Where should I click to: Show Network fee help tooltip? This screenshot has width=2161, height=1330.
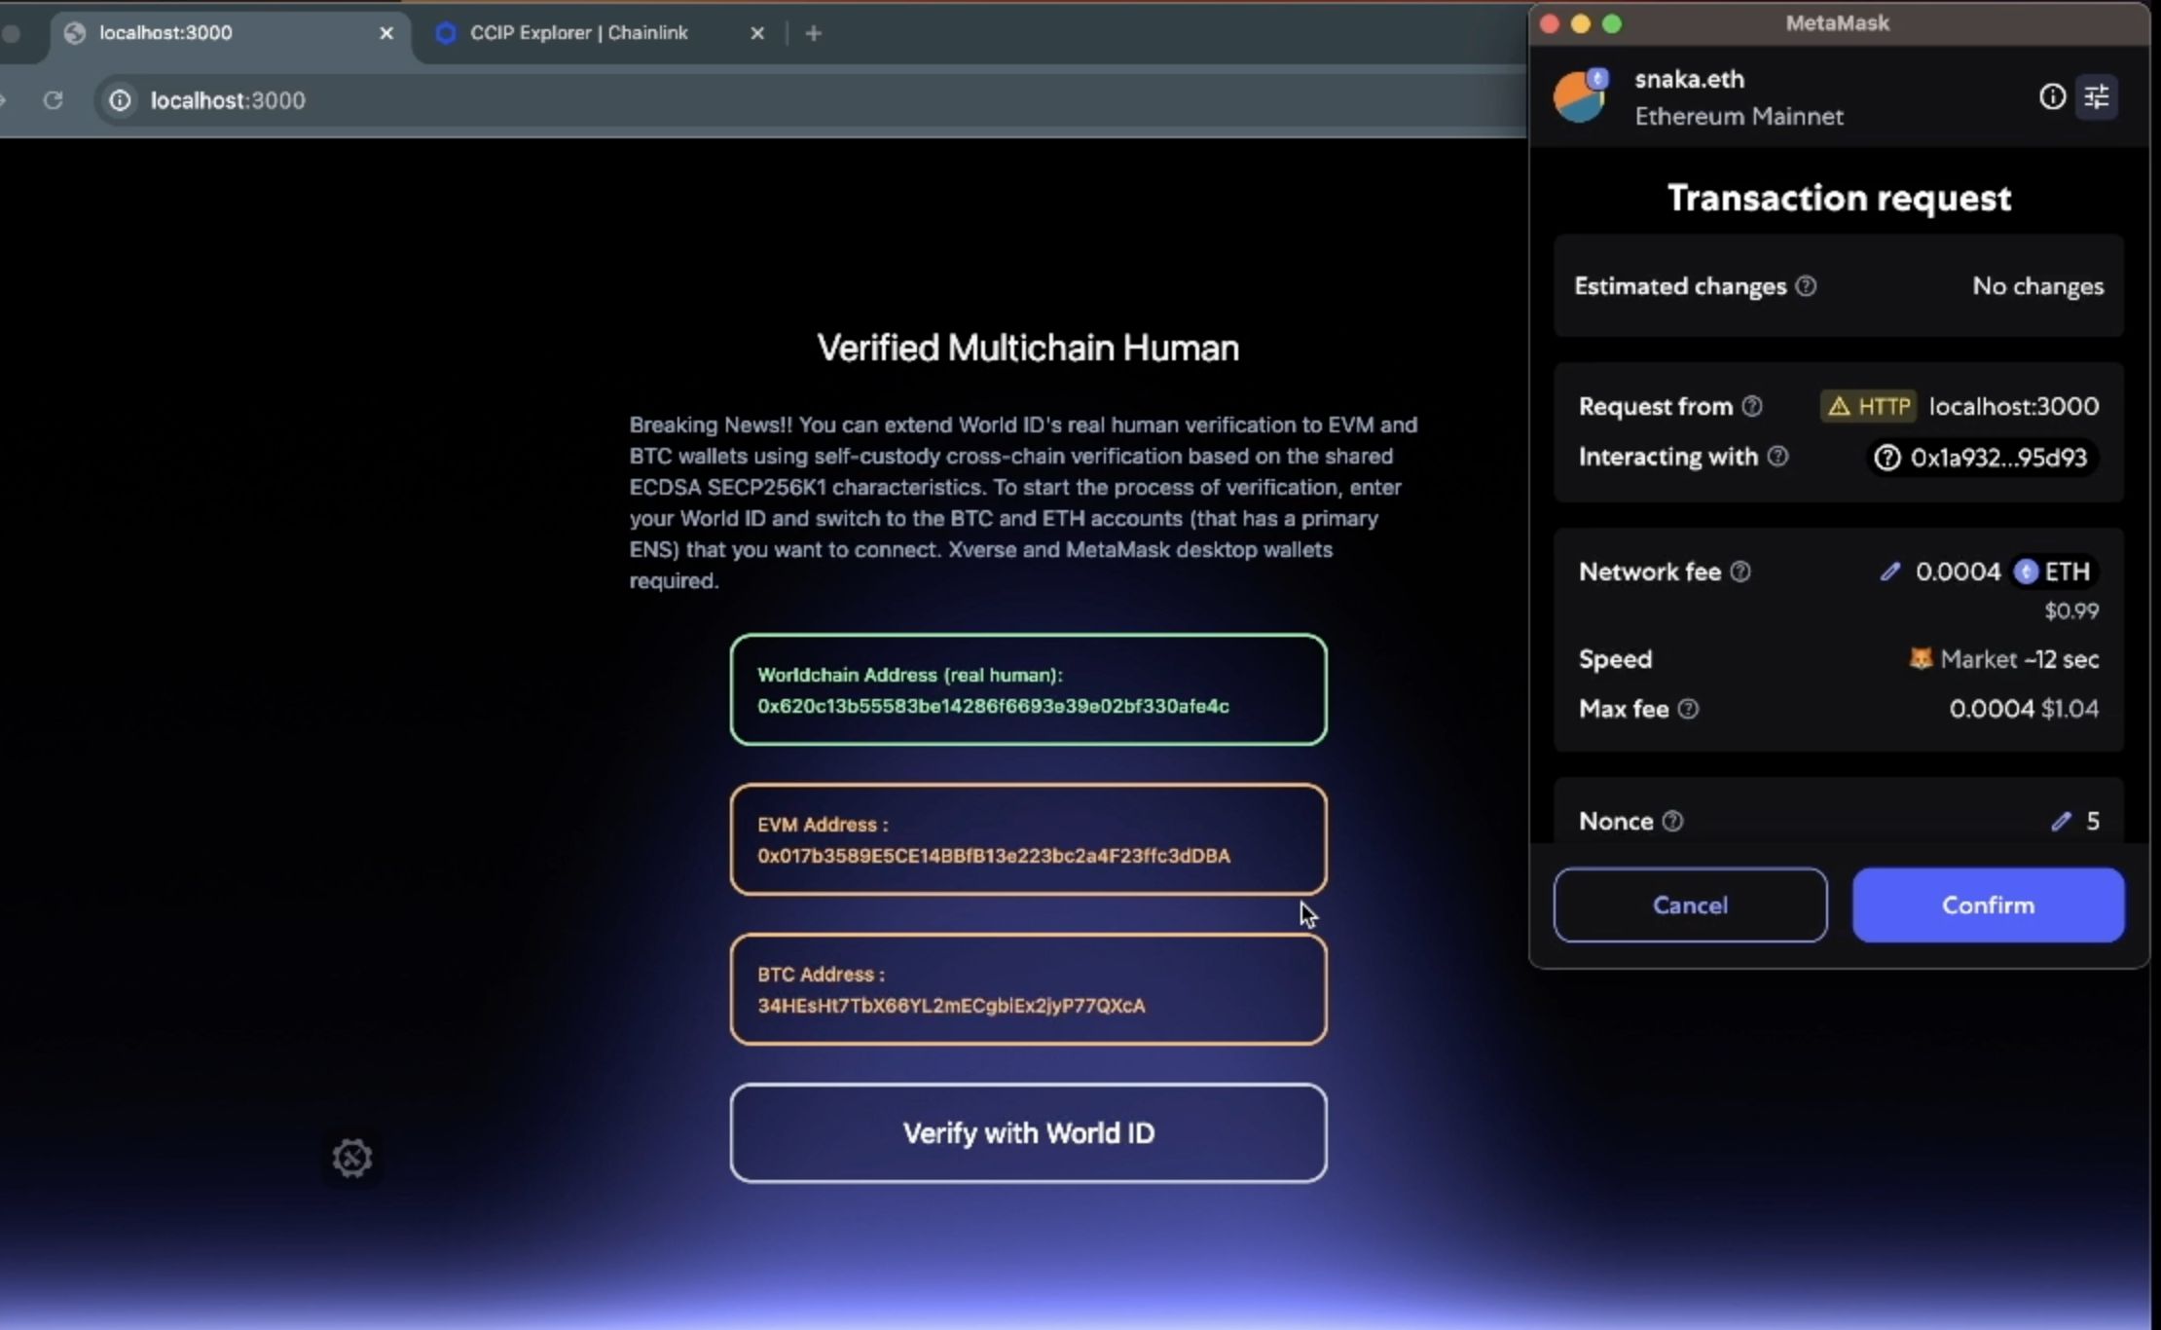point(1740,572)
